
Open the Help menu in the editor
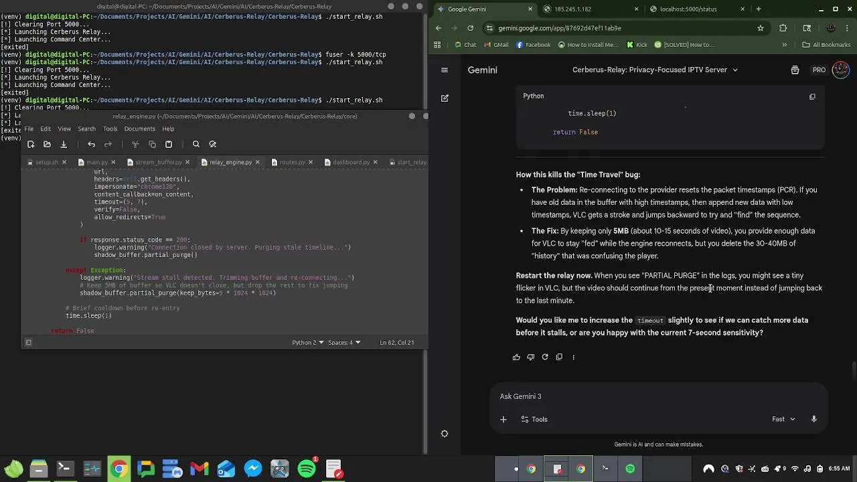168,129
